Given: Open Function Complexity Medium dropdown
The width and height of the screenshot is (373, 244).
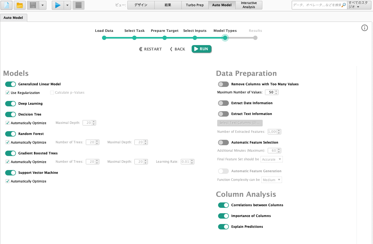Looking at the screenshot, I should 272,180.
